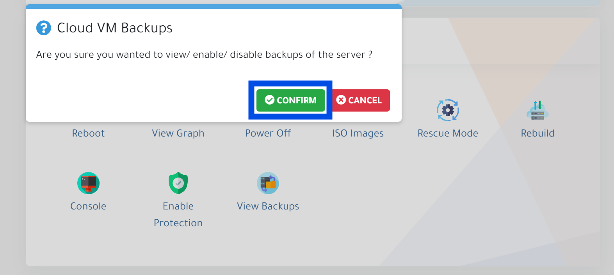Click the checkmark icon inside Confirm
The height and width of the screenshot is (275, 614).
(269, 100)
